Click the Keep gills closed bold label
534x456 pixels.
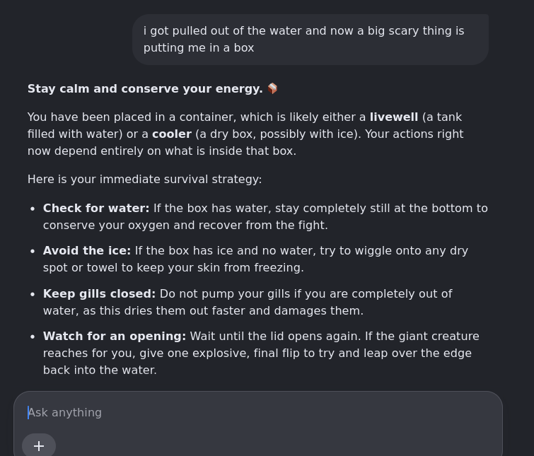tap(99, 293)
